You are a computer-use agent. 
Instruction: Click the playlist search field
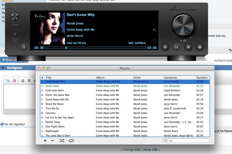tap(186, 141)
